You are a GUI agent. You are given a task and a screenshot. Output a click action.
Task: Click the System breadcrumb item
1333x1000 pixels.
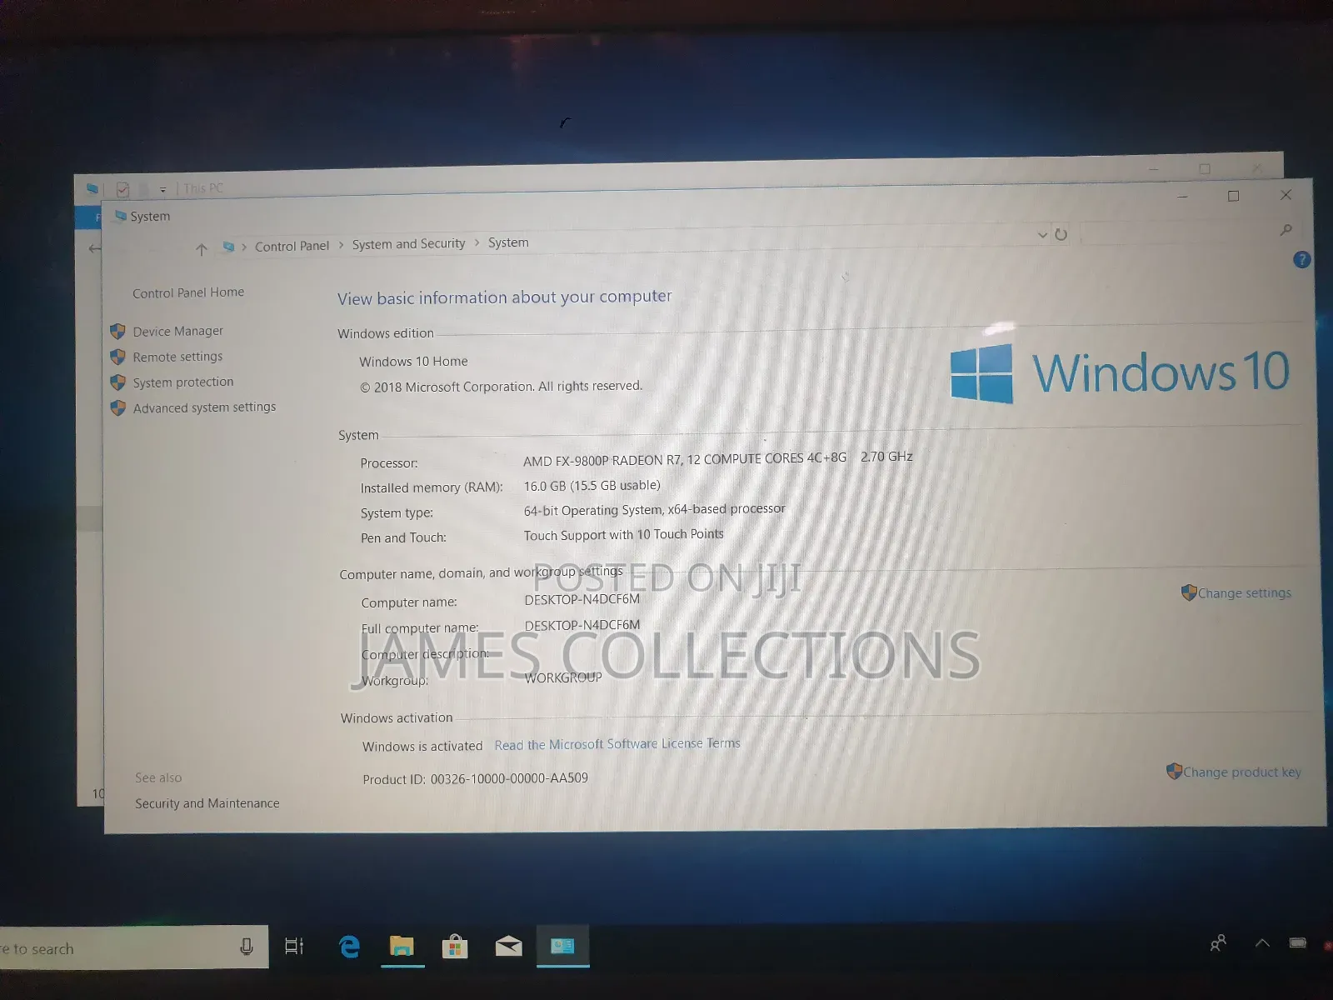(x=508, y=242)
